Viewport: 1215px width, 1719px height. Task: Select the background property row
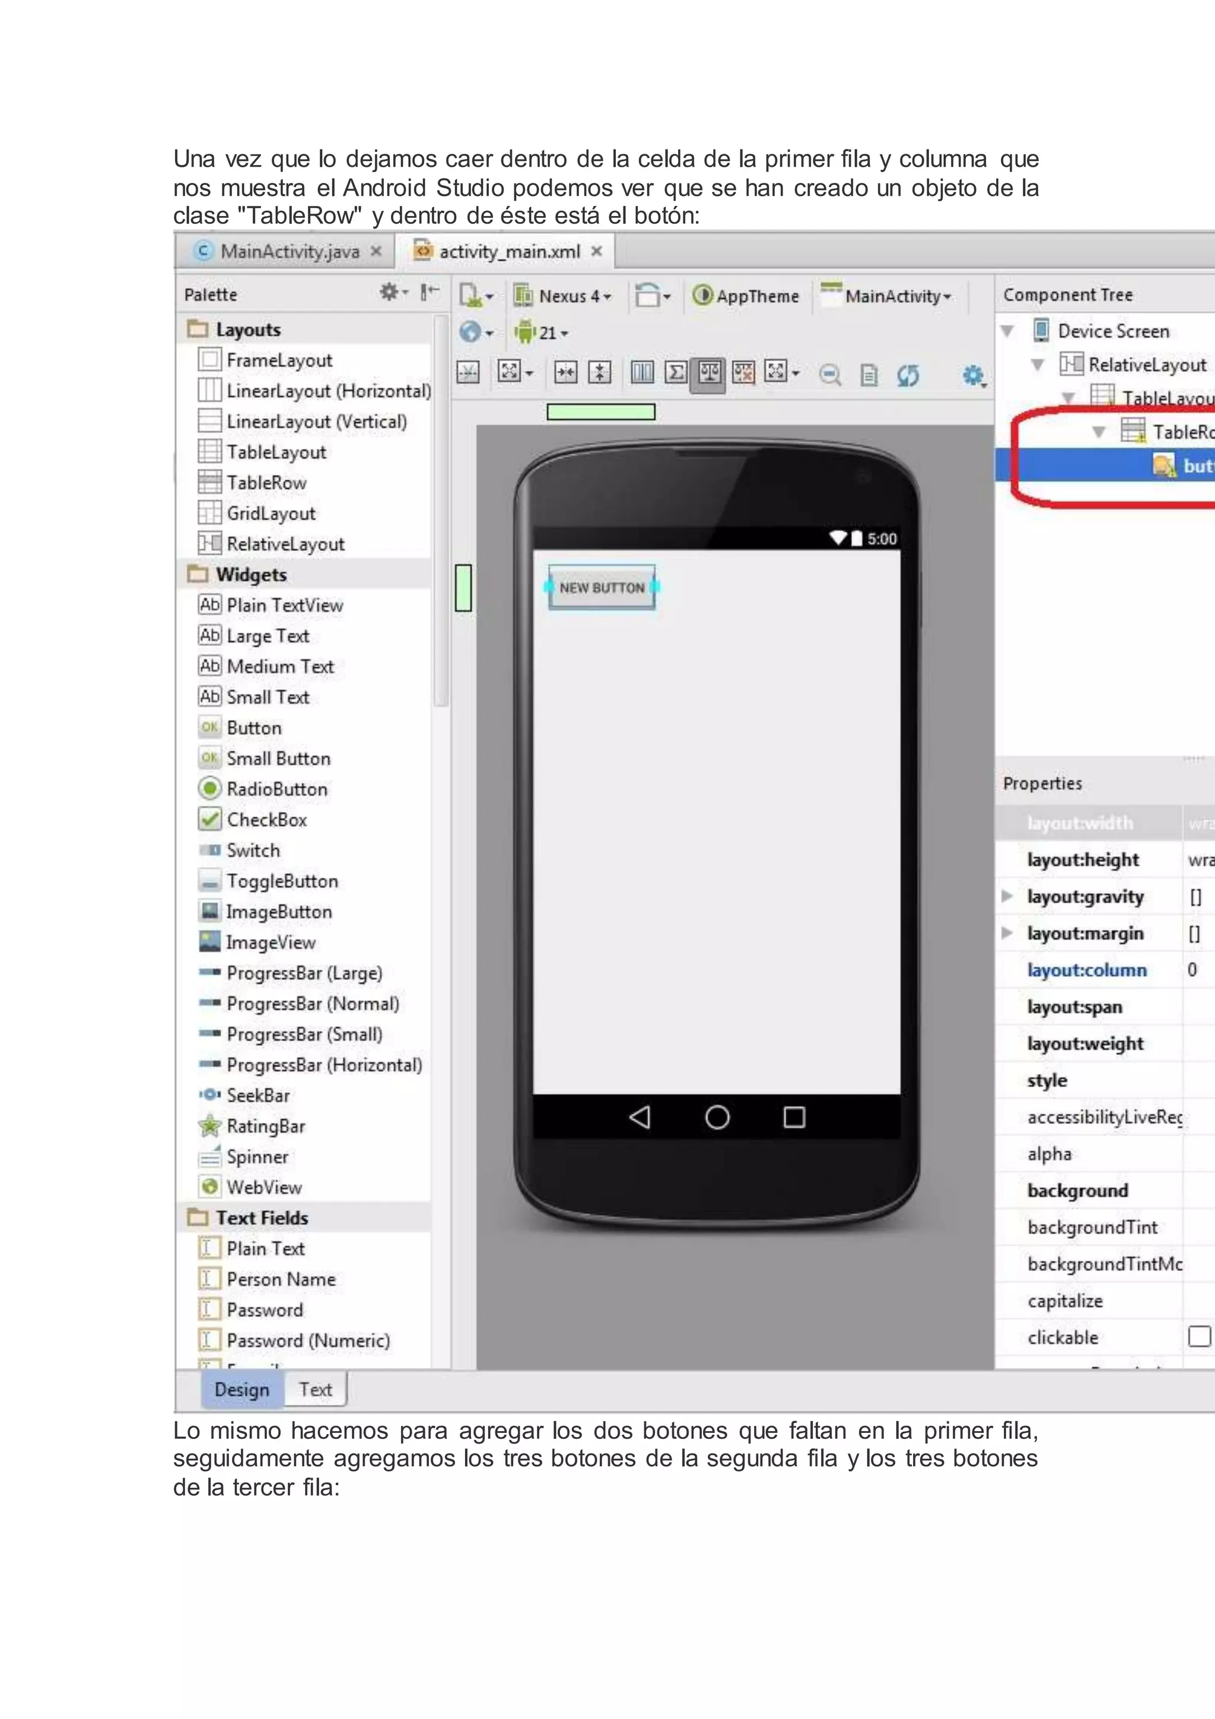pos(1104,1191)
